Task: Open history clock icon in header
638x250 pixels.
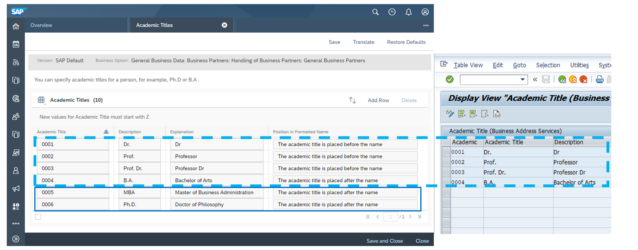Action: coord(392,12)
